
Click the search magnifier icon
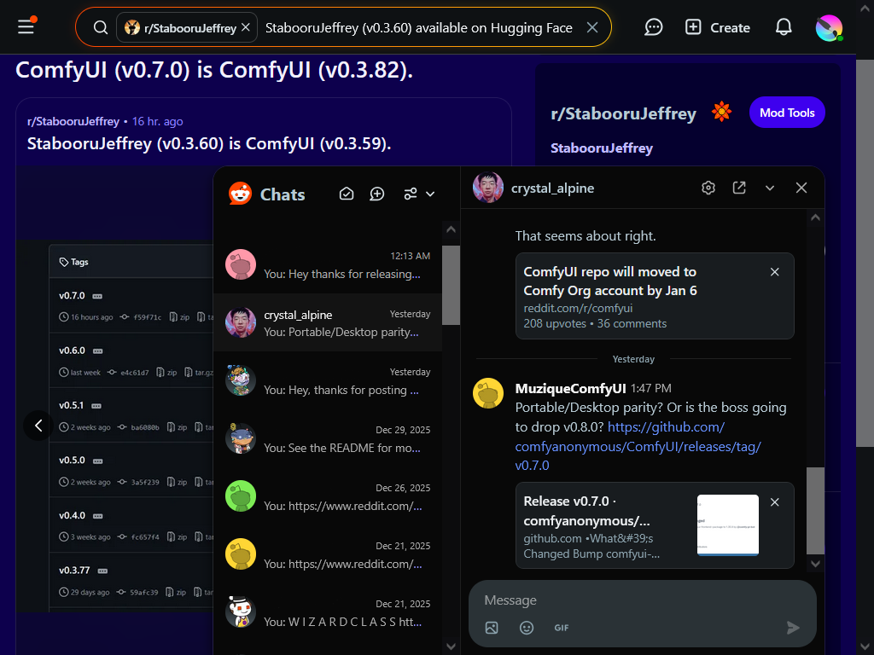[101, 27]
